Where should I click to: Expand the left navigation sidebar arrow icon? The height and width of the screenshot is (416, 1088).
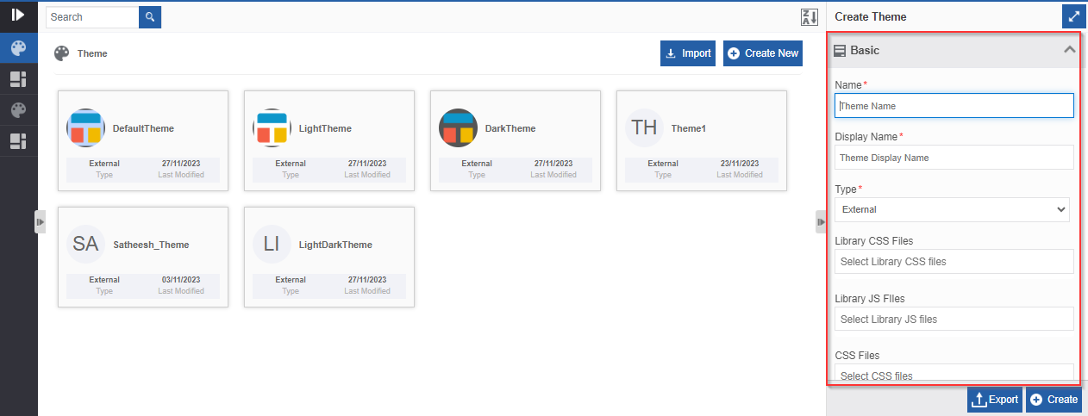tap(18, 15)
